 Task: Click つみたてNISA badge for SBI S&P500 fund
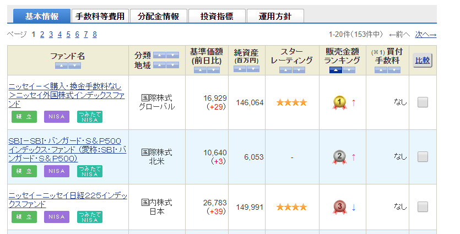point(90,171)
